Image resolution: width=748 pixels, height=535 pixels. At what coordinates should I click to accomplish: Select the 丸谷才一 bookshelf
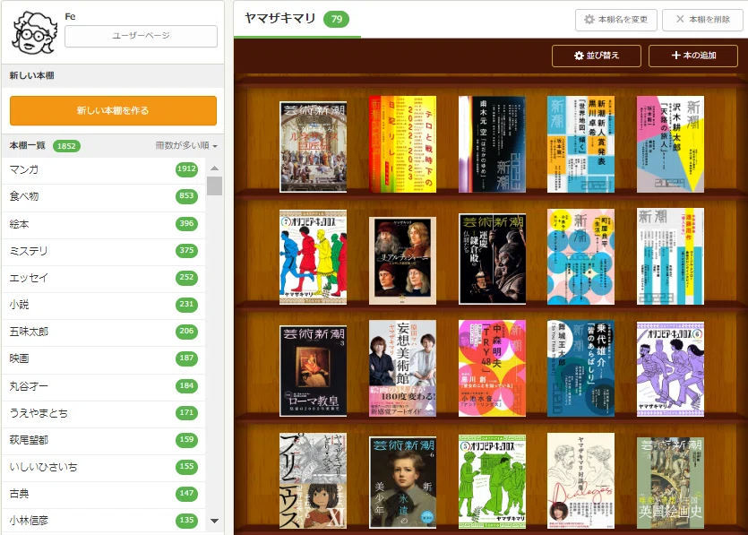[x=104, y=385]
